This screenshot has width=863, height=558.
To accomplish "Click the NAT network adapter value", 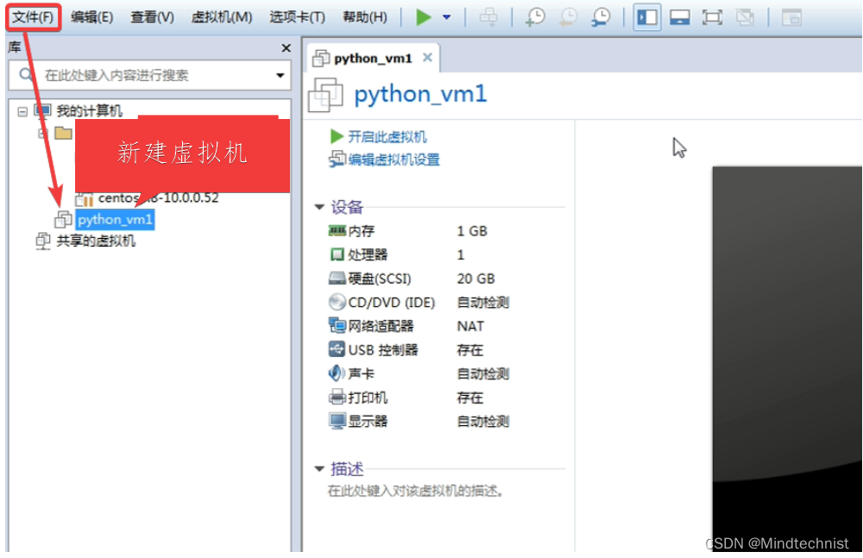I will [x=470, y=326].
